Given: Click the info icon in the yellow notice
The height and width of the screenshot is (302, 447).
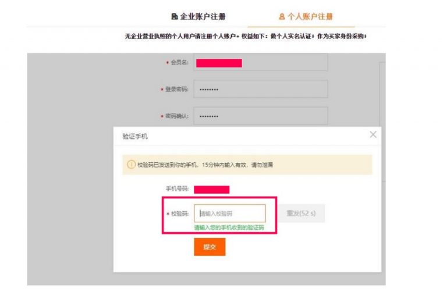Looking at the screenshot, I should (131, 165).
